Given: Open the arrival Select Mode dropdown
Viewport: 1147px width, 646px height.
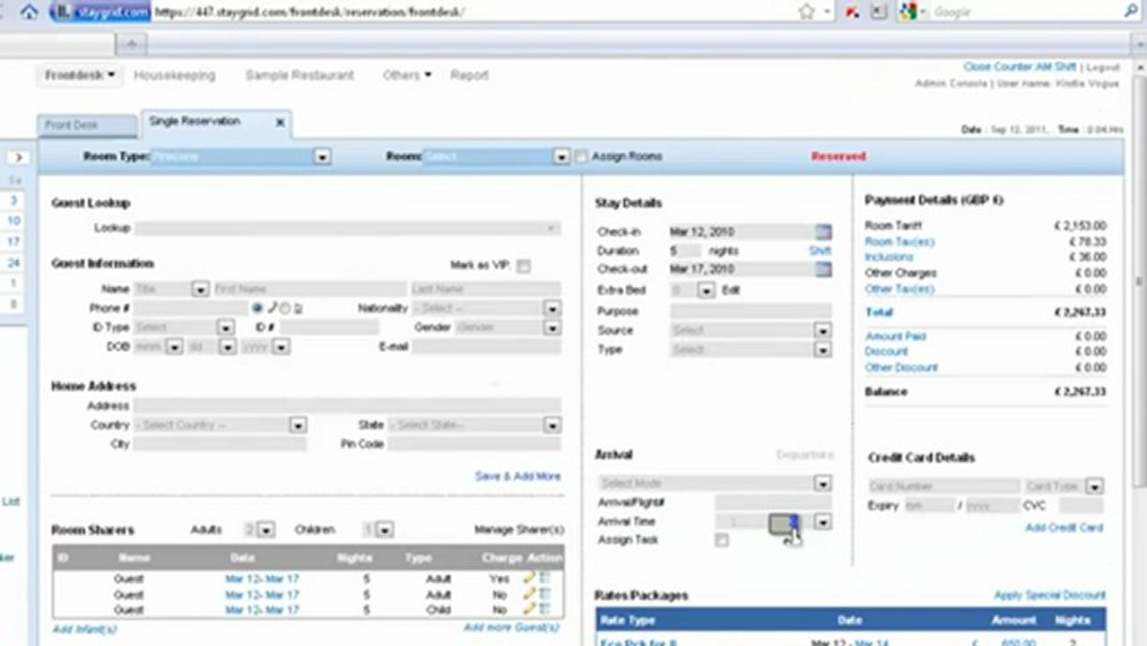Looking at the screenshot, I should (x=823, y=484).
